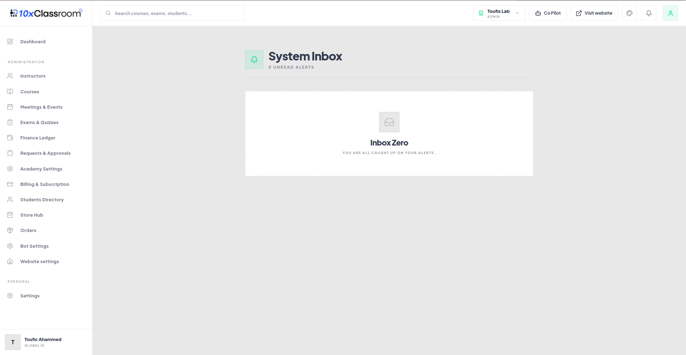686x355 pixels.
Task: Click the Instructors people icon
Action: tap(10, 76)
